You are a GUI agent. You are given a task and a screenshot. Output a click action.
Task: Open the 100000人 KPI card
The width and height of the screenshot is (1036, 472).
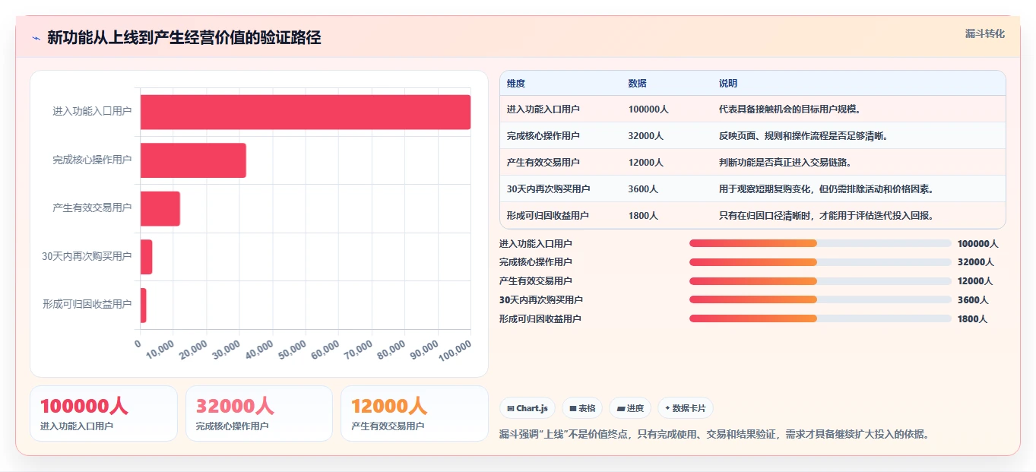(103, 413)
